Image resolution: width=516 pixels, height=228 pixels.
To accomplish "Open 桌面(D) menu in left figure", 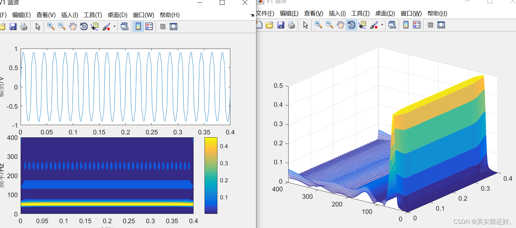I will [x=118, y=15].
